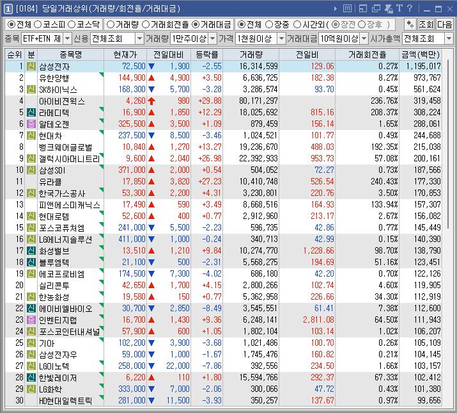
Task: Click the screen layout icon in title bar
Action: coord(363,9)
